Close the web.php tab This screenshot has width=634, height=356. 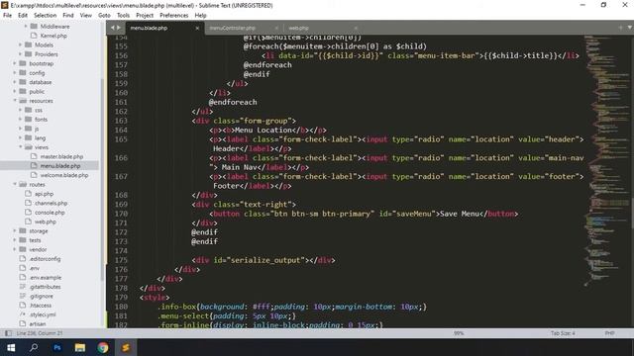click(x=356, y=29)
